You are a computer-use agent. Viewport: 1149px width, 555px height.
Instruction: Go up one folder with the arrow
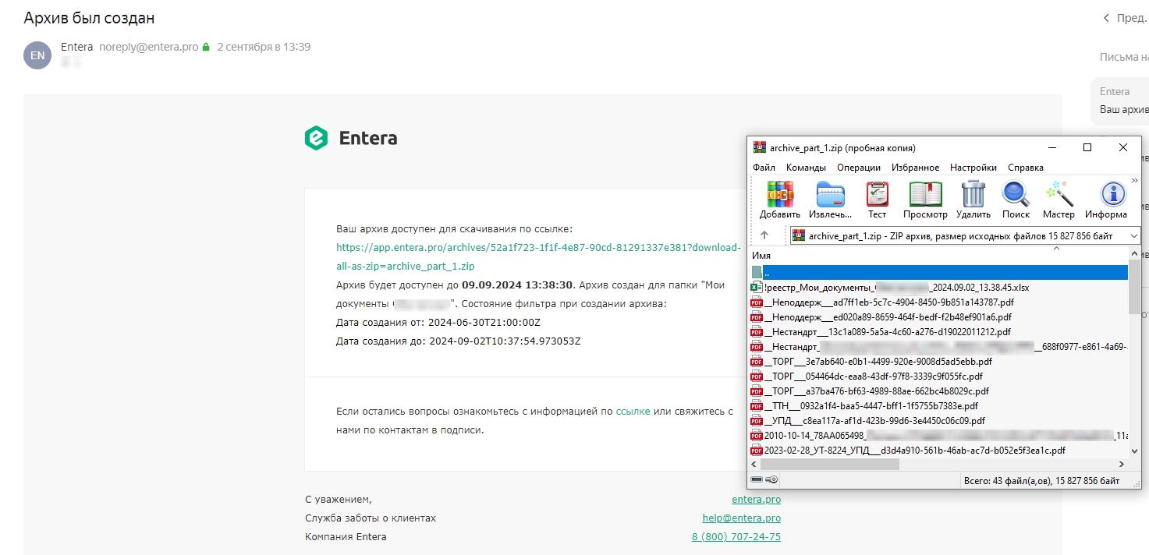coord(764,235)
